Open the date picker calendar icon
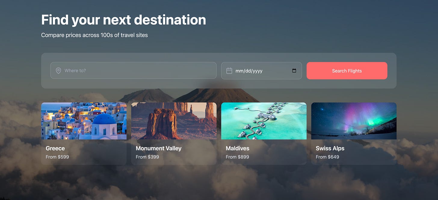The width and height of the screenshot is (438, 200). point(294,71)
